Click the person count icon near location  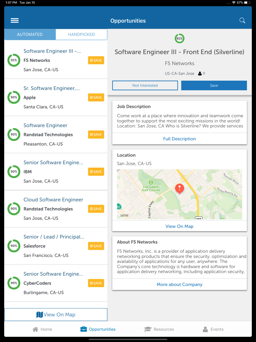[x=200, y=73]
